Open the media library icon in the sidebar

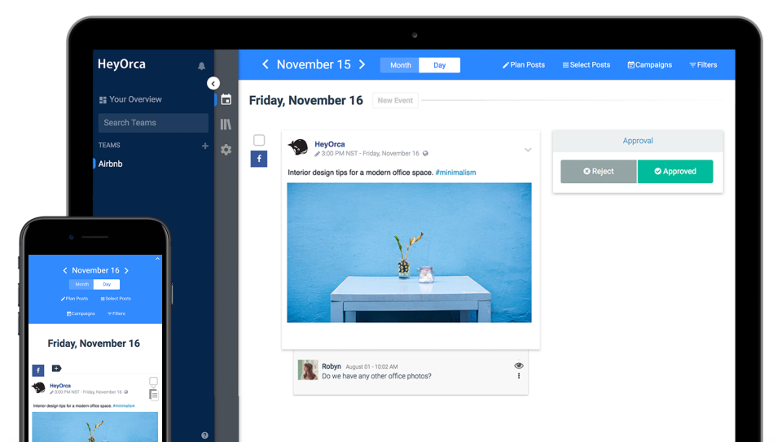click(226, 124)
